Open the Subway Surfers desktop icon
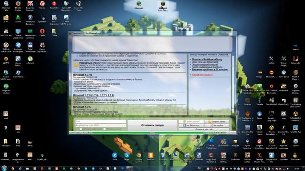Image resolution: width=305 pixels, height=171 pixels. (247, 157)
